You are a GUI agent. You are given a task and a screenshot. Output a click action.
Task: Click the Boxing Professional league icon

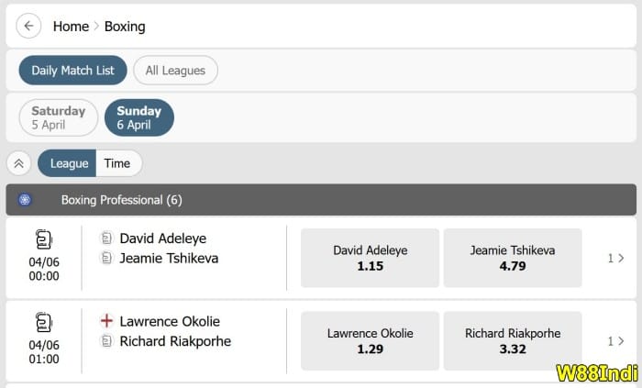pos(25,199)
